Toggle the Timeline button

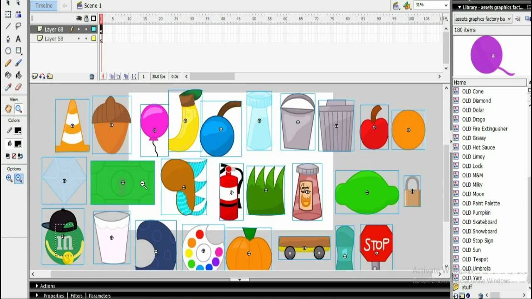(44, 6)
